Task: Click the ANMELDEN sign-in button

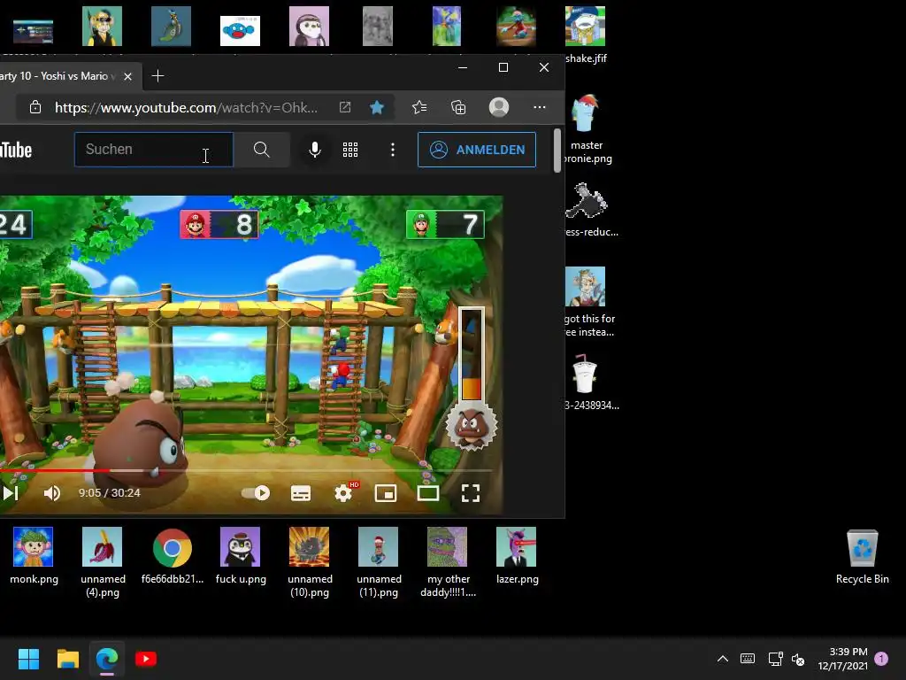Action: (x=477, y=150)
